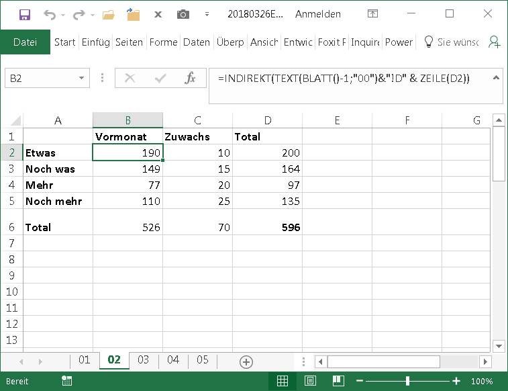Open the Seitenlayout ribbon tab

tap(129, 42)
